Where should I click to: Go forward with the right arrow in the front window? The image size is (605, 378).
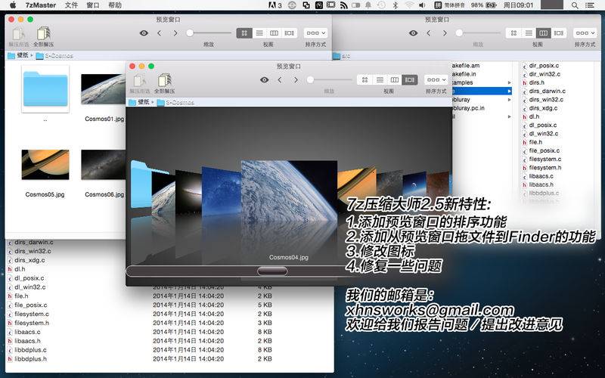point(296,80)
